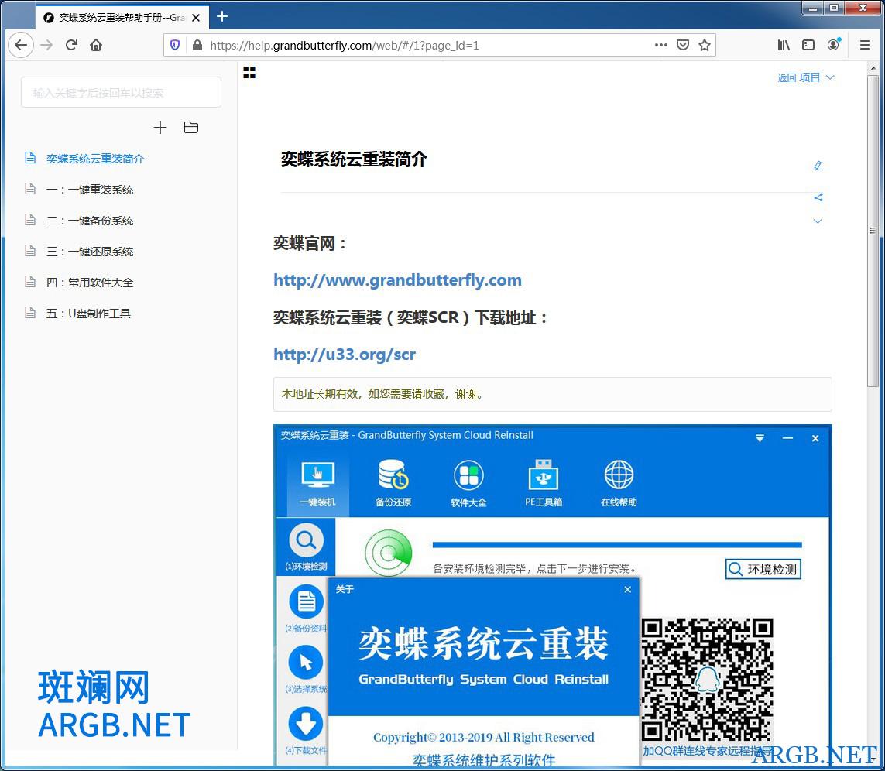Viewport: 885px width, 771px height.
Task: Go back to the previous page
Action: point(21,45)
